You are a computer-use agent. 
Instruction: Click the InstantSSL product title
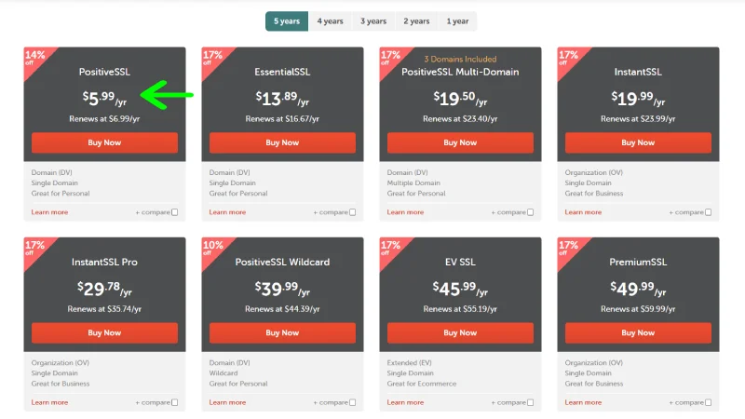point(638,72)
